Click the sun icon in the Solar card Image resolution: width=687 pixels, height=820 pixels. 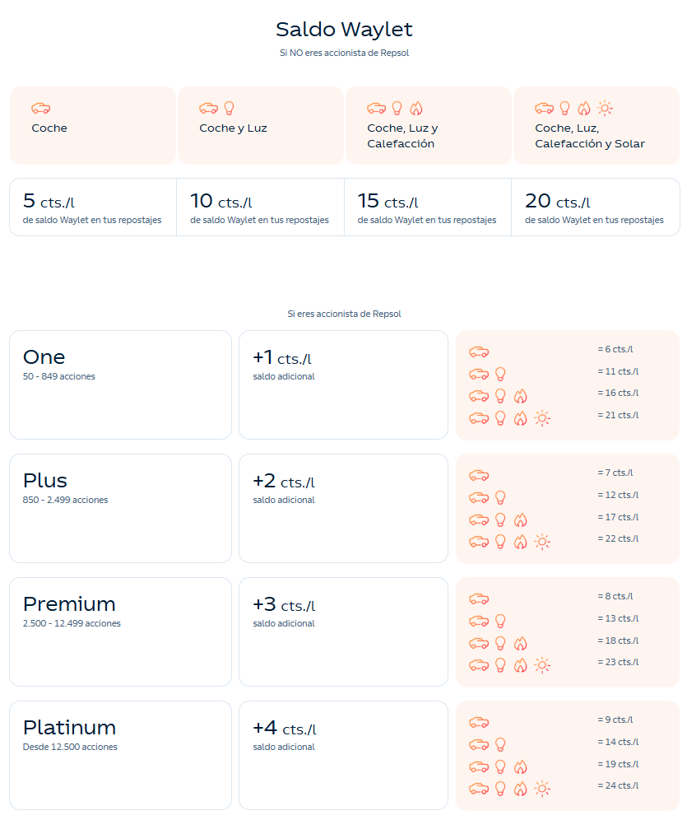point(606,108)
